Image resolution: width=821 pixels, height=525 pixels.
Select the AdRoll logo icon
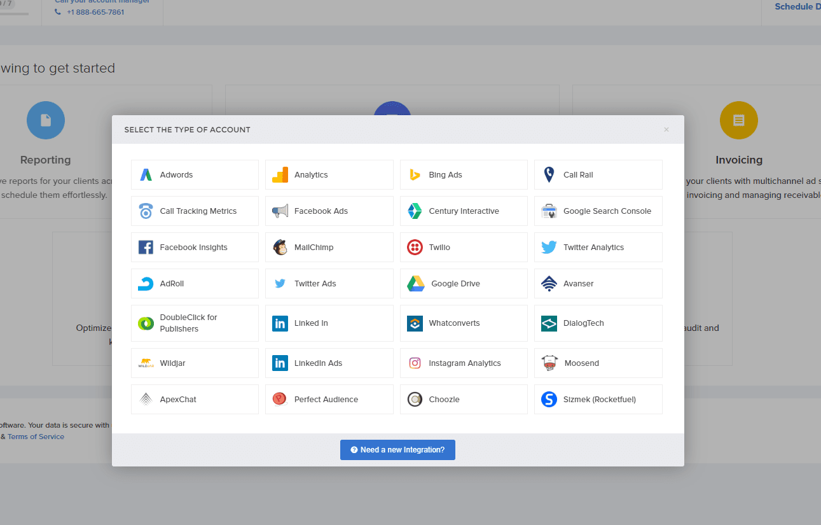[x=146, y=284]
